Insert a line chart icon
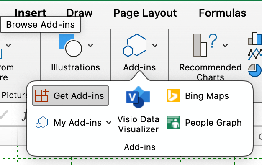 click(255, 54)
